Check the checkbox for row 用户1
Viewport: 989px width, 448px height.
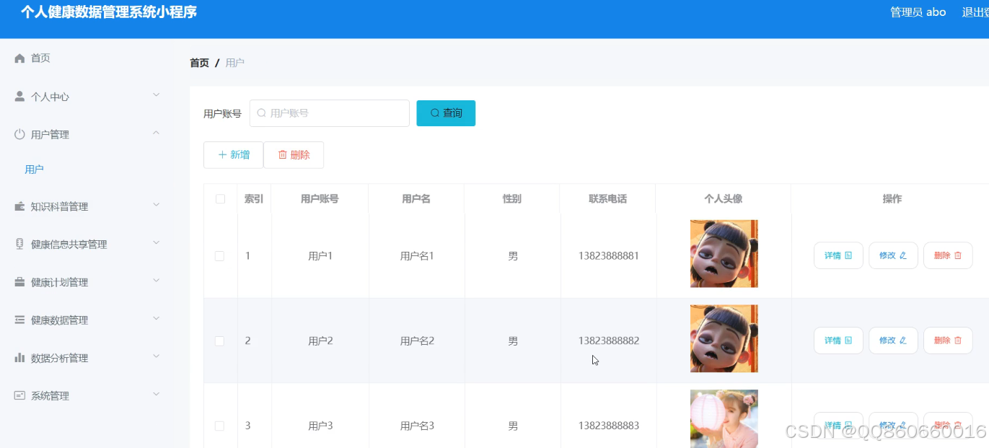click(219, 256)
